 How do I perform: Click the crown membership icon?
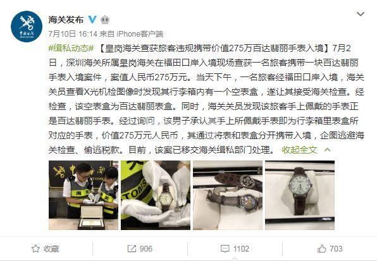105,20
